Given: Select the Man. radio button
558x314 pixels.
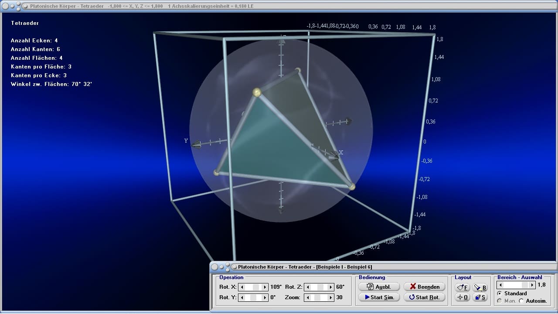Looking at the screenshot, I should point(500,301).
